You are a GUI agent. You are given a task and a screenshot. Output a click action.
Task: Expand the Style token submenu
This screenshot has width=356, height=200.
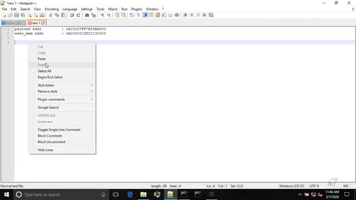tap(62, 85)
